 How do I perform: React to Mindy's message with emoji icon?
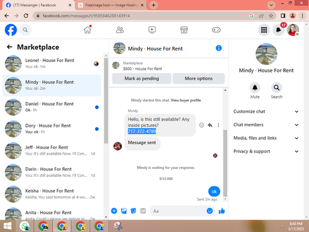pyautogui.click(x=201, y=125)
